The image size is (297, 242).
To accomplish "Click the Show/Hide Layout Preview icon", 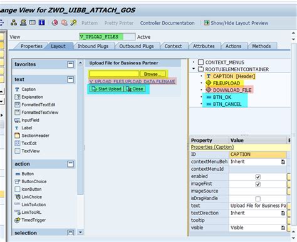I will coord(207,23).
